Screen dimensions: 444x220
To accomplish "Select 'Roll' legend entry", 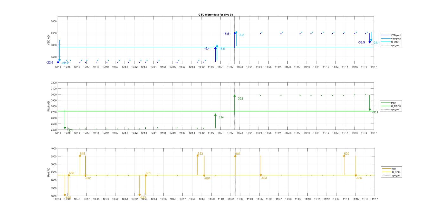I will click(x=389, y=169).
